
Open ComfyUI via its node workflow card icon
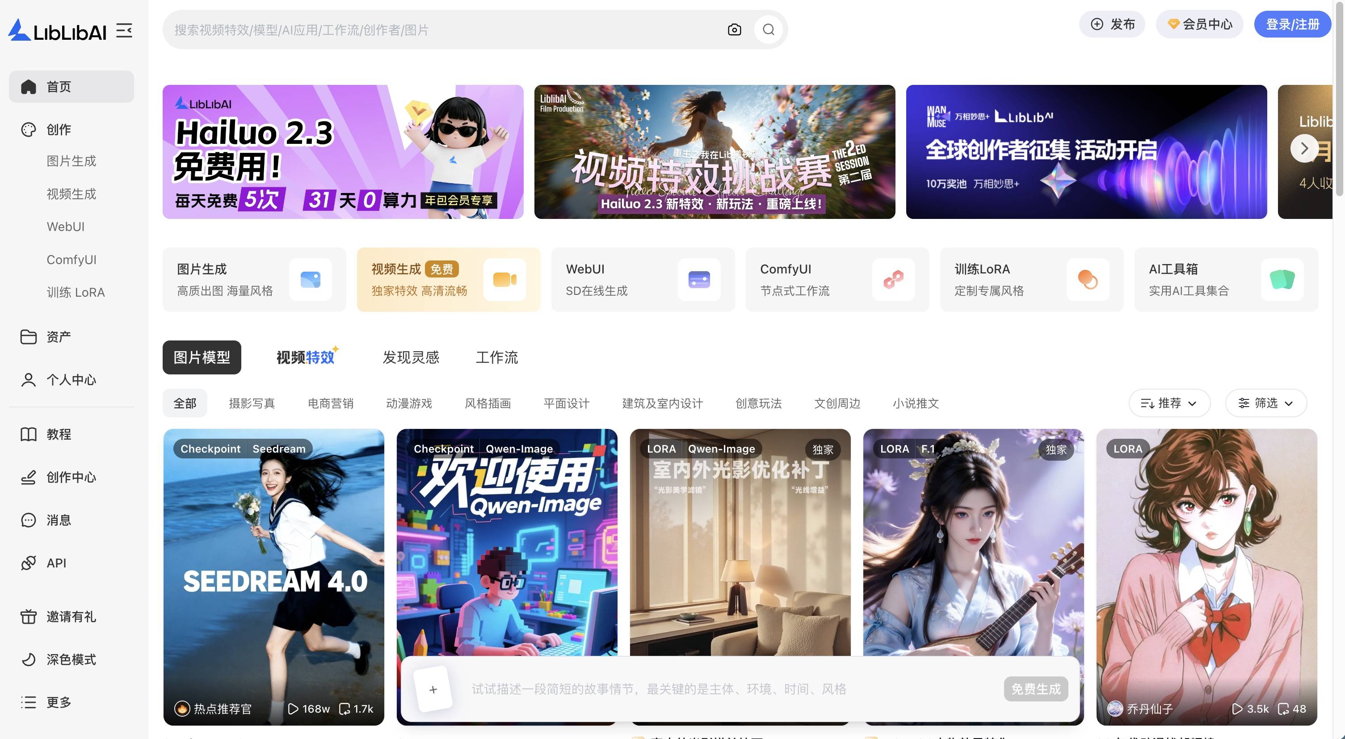pos(894,280)
